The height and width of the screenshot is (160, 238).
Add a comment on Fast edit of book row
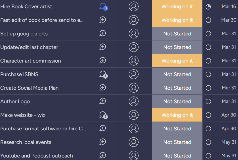103,20
